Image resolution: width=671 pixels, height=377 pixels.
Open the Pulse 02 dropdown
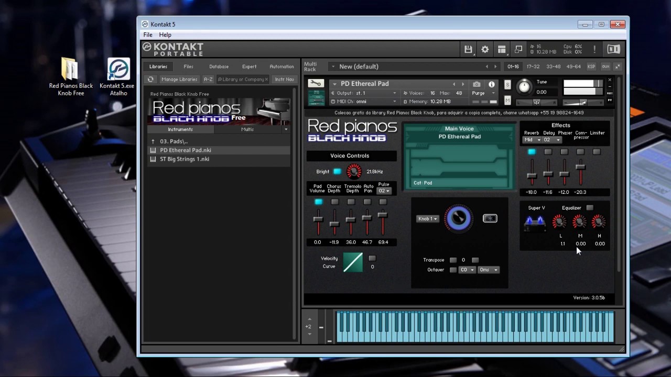click(384, 191)
